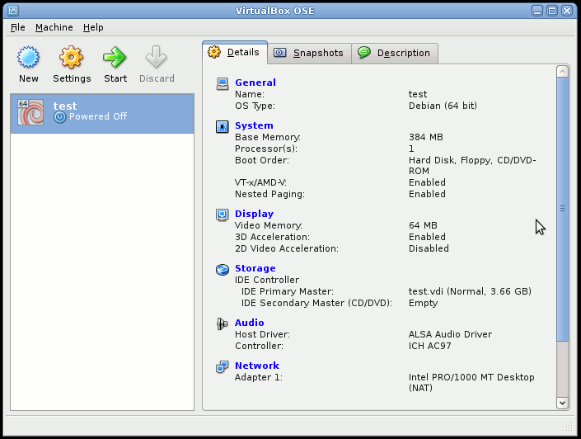Screen dimensions: 581x439
Task: Open the Display settings link
Action: pos(254,214)
